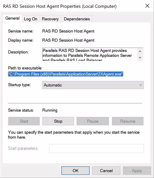Expand the Startup type dropdown
154x178 pixels.
93,85
